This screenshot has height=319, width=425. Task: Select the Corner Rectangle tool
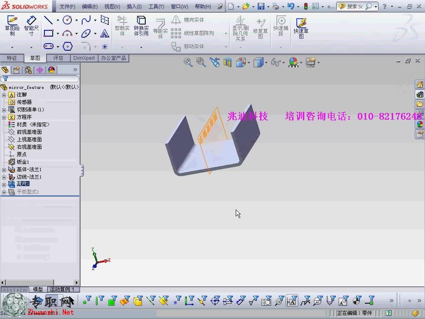point(49,33)
